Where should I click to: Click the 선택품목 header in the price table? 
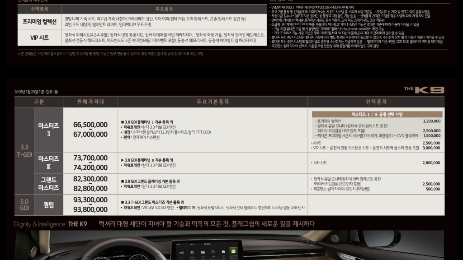click(376, 102)
